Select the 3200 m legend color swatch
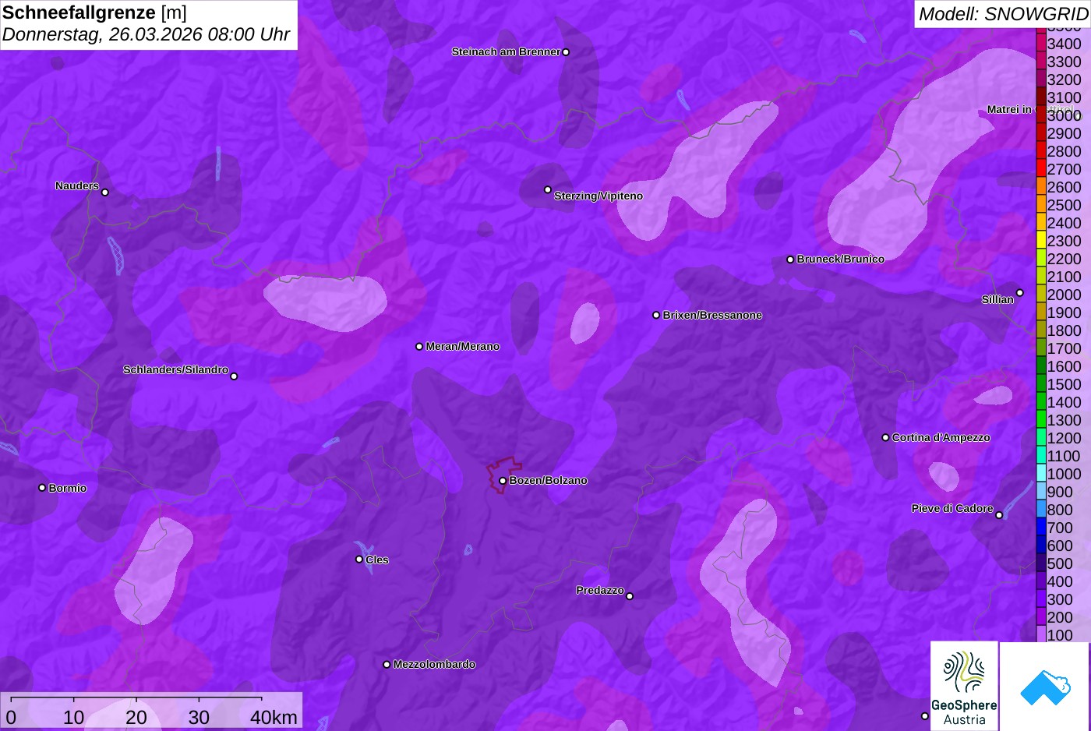 (x=1041, y=79)
